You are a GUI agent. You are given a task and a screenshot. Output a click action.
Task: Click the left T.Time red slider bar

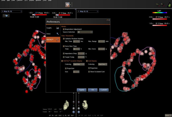[40, 15]
